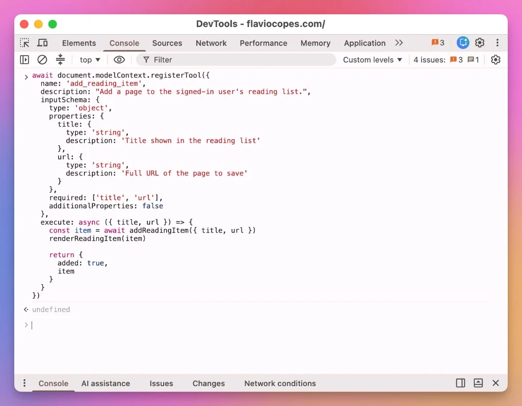The height and width of the screenshot is (406, 522).
Task: Open the AI assistance blue icon
Action: 463,43
